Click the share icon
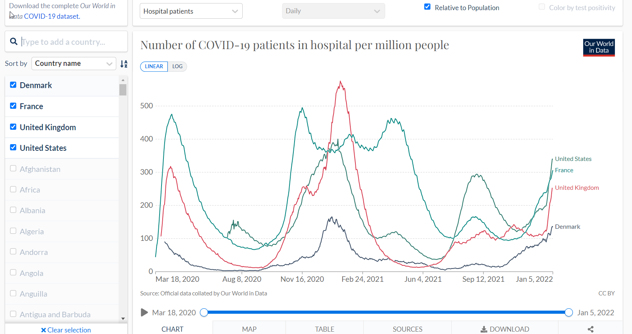 coord(591,329)
